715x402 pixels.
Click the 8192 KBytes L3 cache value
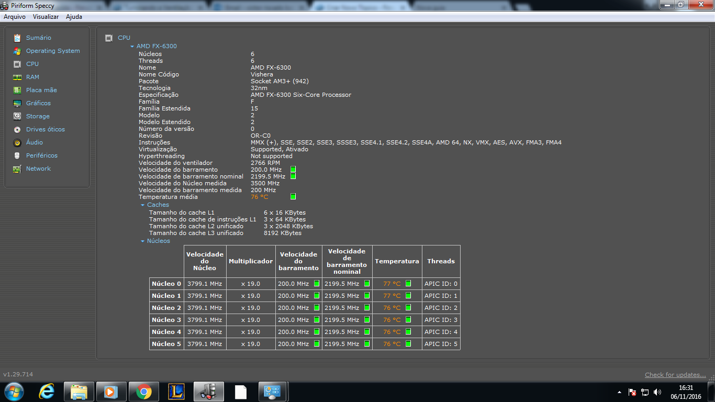click(x=283, y=233)
